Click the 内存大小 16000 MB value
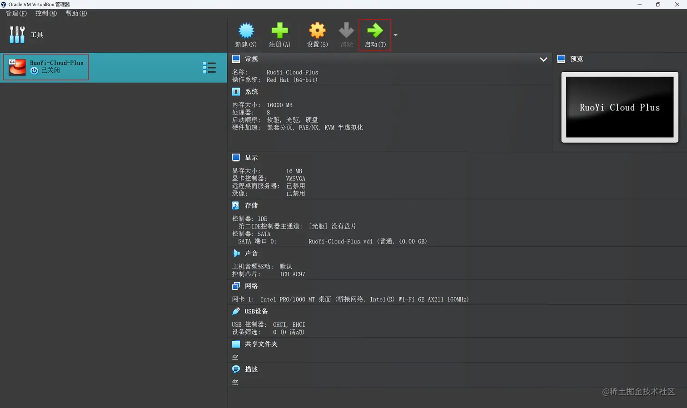This screenshot has height=408, width=687. point(279,105)
